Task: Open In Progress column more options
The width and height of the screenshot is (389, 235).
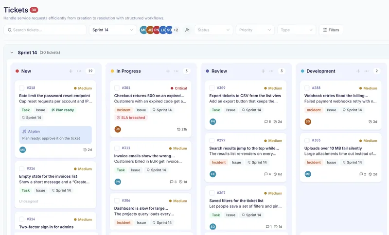Action: coord(177,71)
